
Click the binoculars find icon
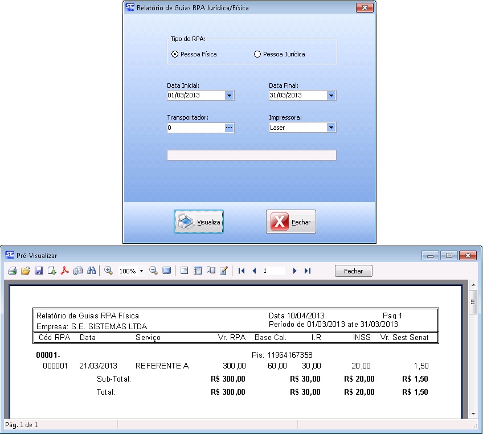pyautogui.click(x=91, y=271)
